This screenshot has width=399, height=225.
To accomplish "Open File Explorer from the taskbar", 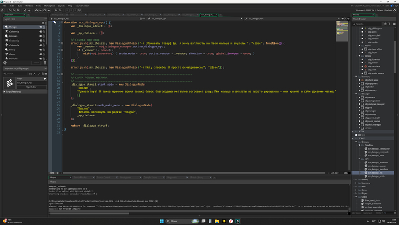I will pyautogui.click(x=217, y=221).
